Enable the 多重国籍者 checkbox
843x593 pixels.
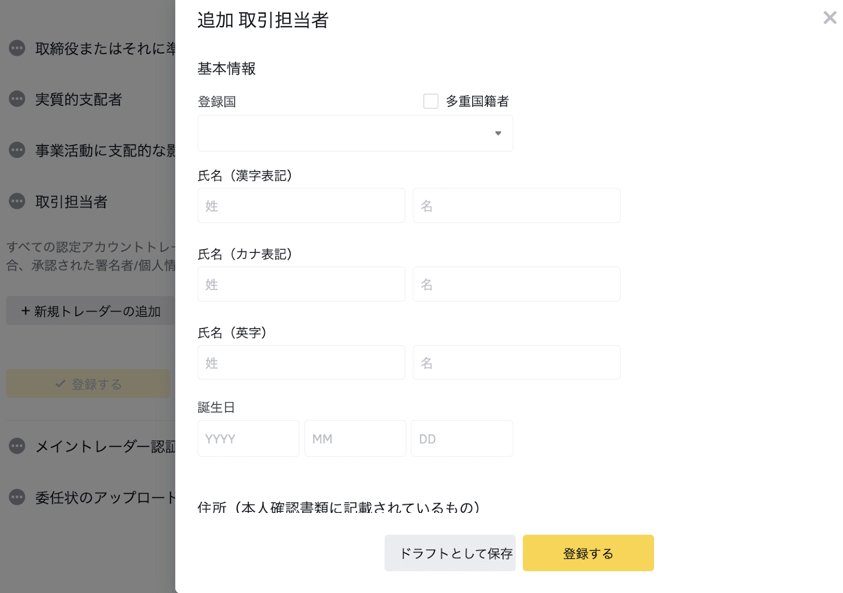point(431,101)
